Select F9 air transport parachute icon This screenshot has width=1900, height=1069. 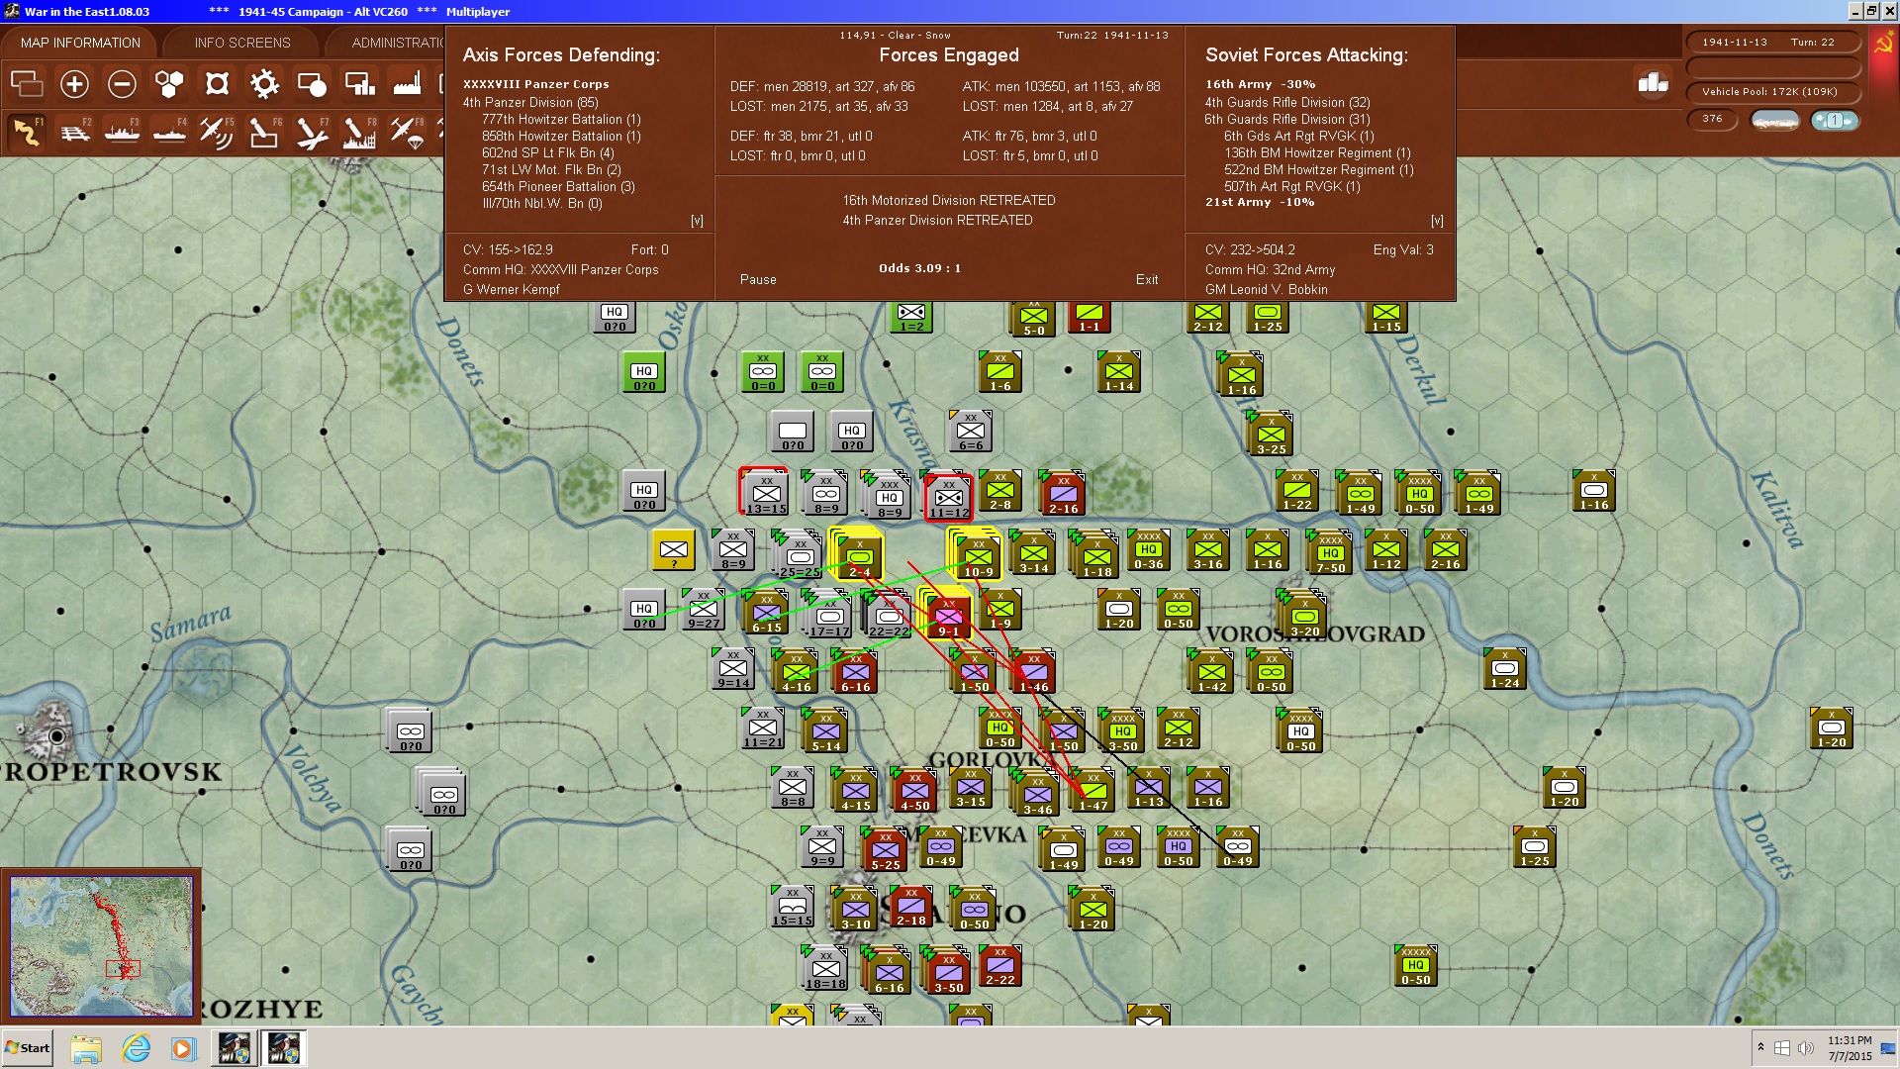[x=407, y=132]
